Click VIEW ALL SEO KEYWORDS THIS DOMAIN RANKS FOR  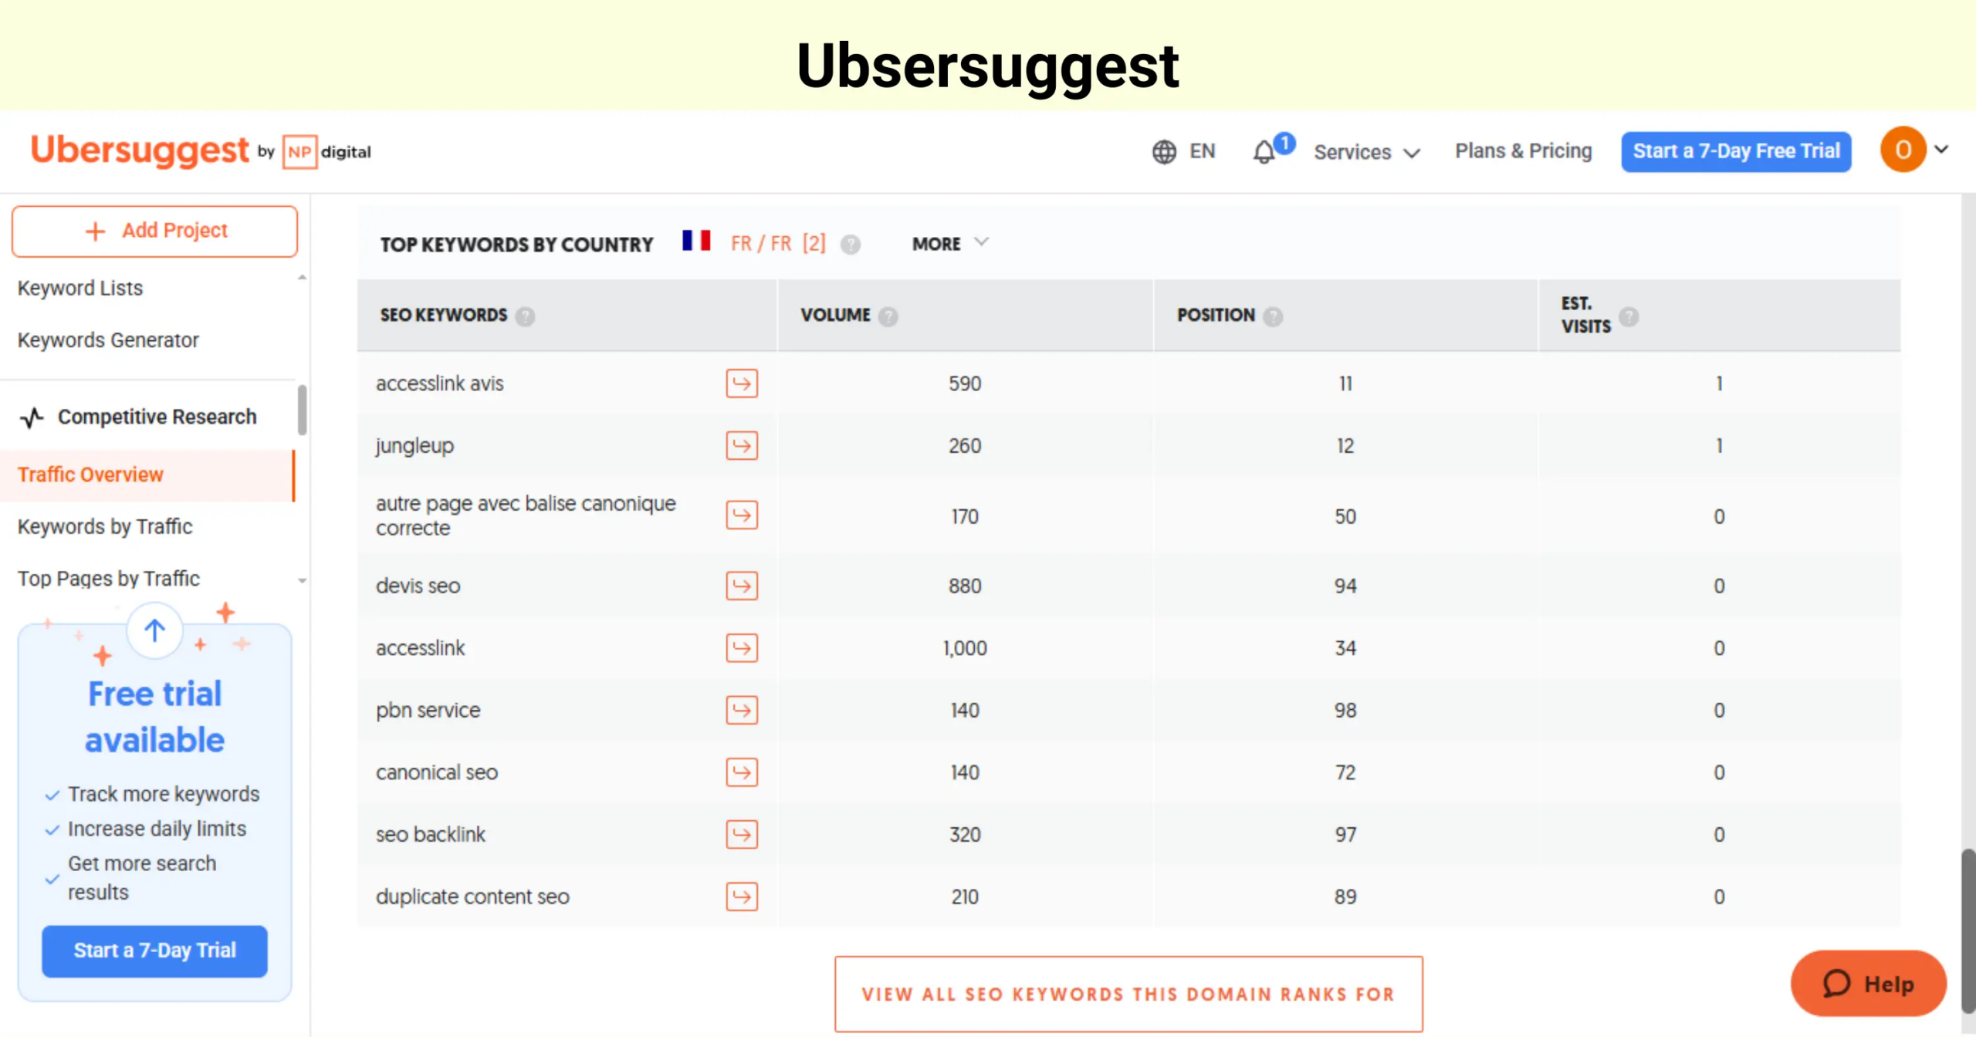click(x=1129, y=994)
